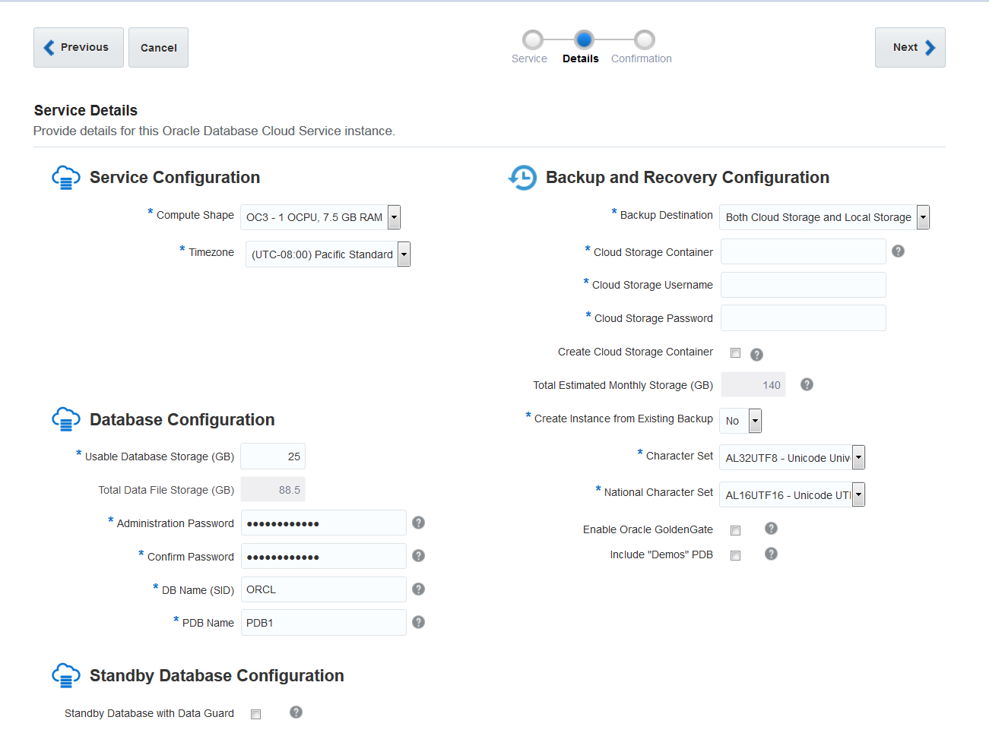The width and height of the screenshot is (989, 736).
Task: Open the Character Set dropdown
Action: point(858,456)
